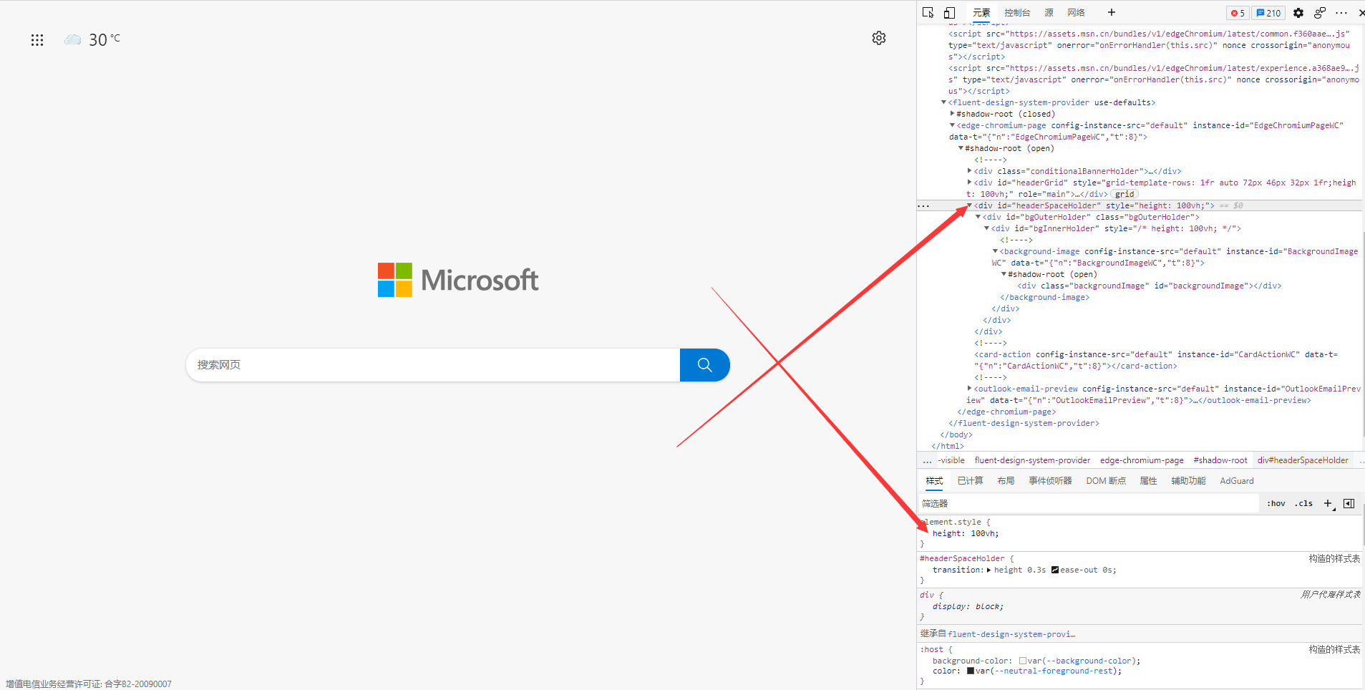This screenshot has height=690, width=1365.
Task: Open the app launcher grid icon
Action: pyautogui.click(x=37, y=40)
